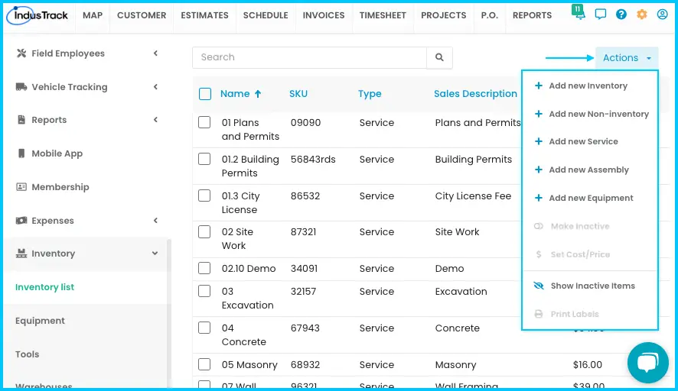Click the plus icon for Add new Non-inventory
The image size is (678, 391).
[x=538, y=114]
